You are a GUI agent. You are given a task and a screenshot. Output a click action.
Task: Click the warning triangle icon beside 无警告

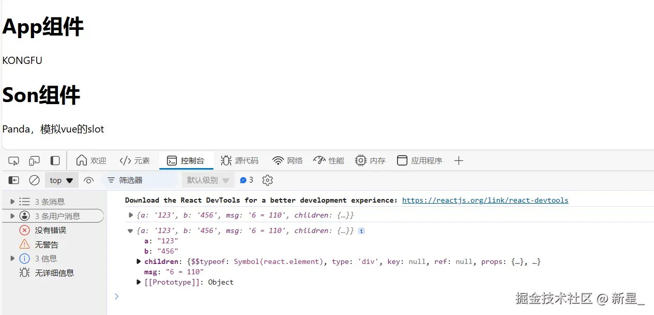(24, 244)
